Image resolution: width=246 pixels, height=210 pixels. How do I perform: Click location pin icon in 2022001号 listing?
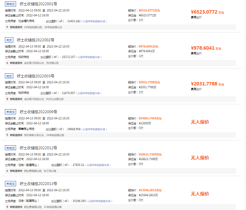coord(7,27)
